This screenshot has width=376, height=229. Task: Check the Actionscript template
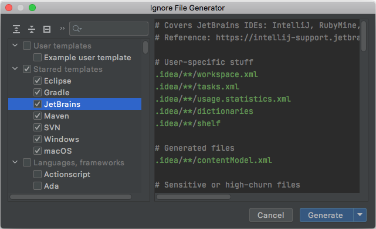38,174
